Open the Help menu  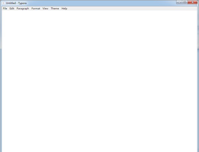pos(64,9)
